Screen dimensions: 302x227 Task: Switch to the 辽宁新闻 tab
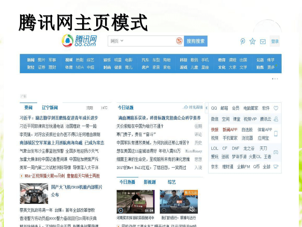tap(50, 107)
